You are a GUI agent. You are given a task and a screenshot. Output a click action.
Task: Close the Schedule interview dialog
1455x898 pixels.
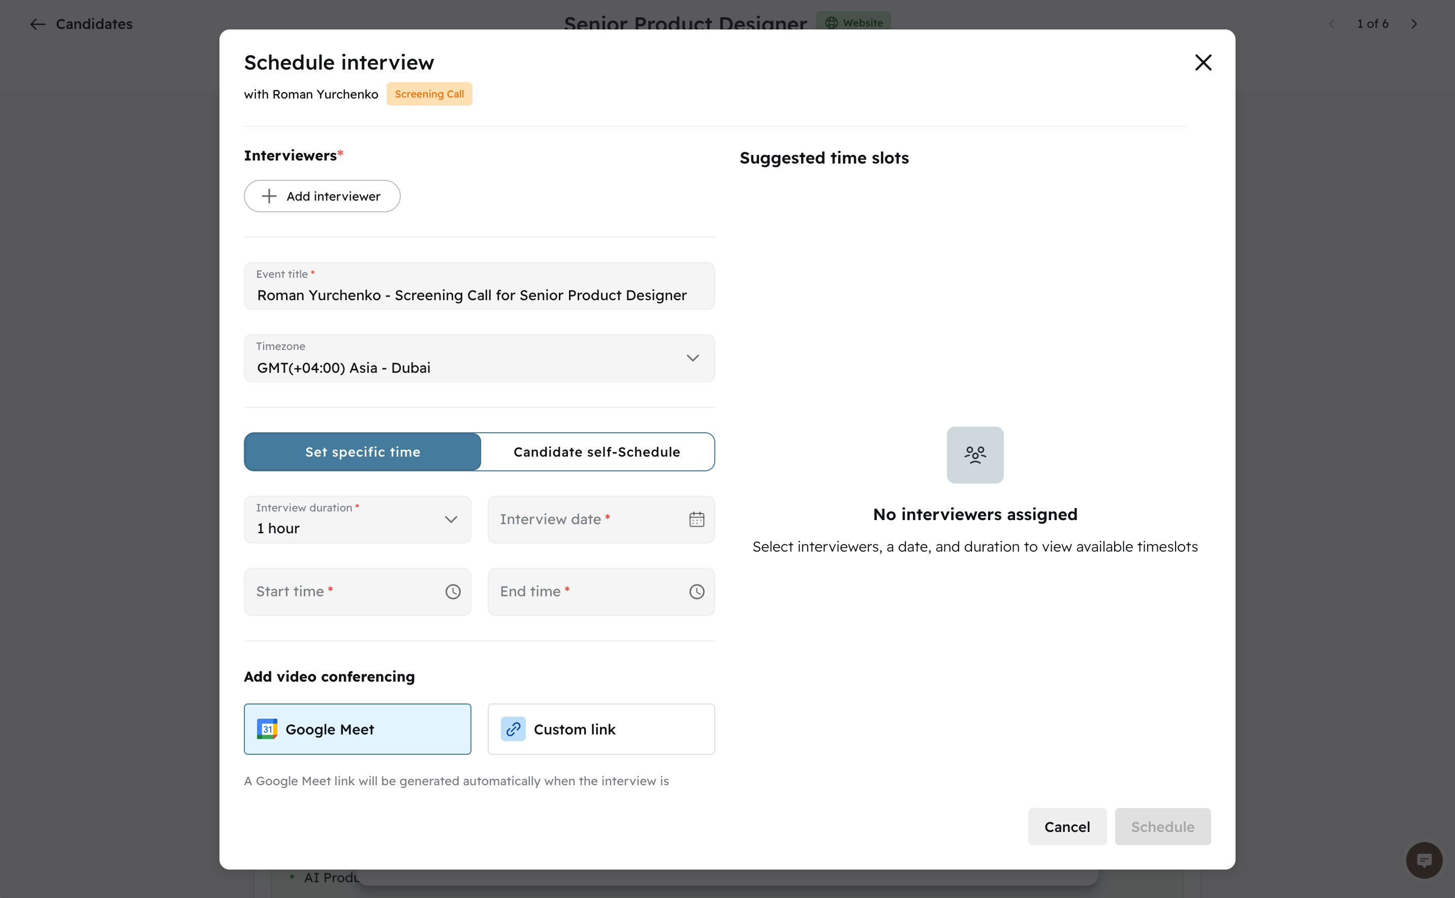pos(1203,62)
